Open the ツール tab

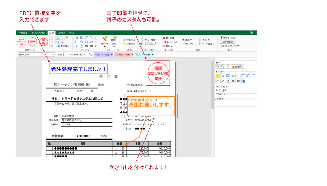pyautogui.click(x=72, y=33)
